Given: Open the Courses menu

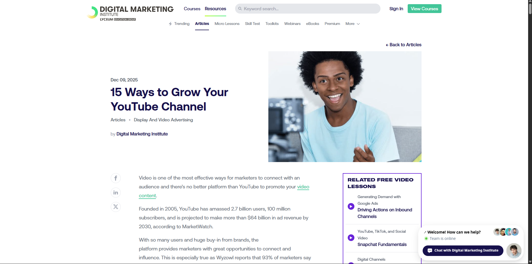Looking at the screenshot, I should 192,9.
